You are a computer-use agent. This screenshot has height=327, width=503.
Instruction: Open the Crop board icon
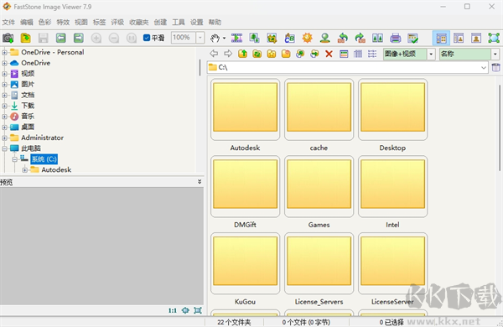(x=272, y=38)
